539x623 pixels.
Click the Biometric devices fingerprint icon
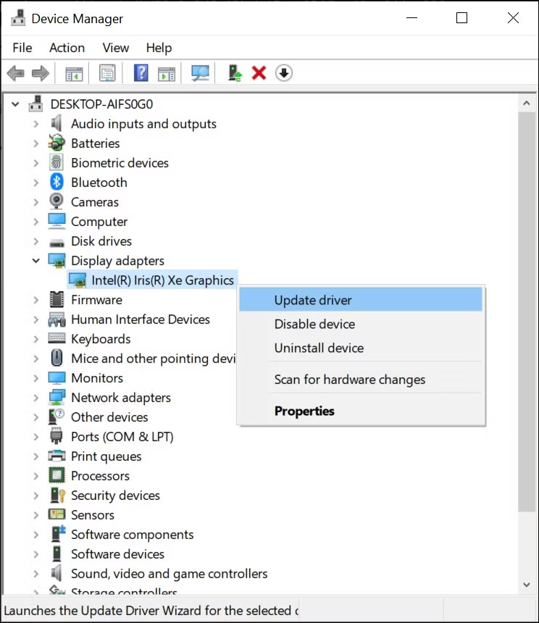click(57, 162)
